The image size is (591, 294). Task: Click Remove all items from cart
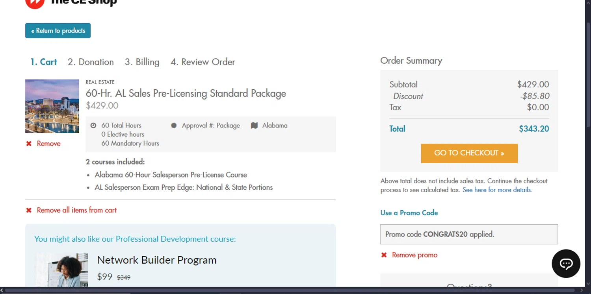pyautogui.click(x=77, y=210)
